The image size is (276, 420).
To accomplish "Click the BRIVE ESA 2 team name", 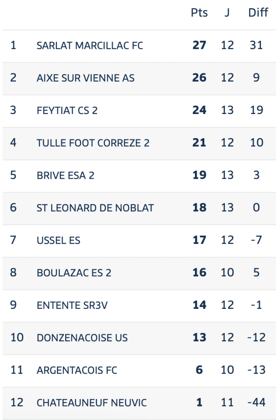I will click(66, 175).
